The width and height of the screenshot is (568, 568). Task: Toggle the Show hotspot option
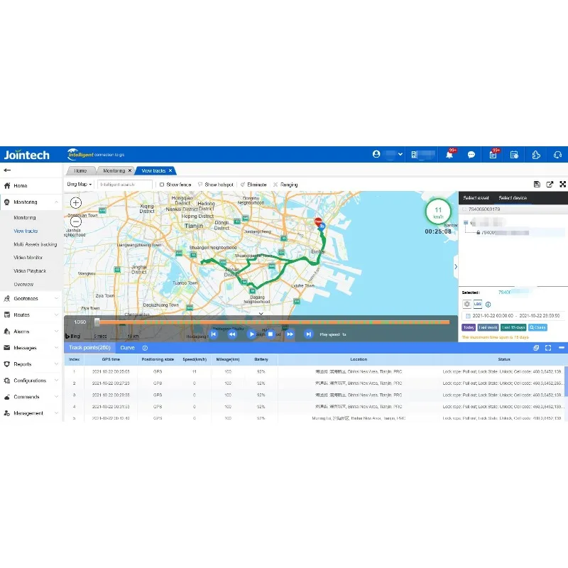click(x=216, y=185)
